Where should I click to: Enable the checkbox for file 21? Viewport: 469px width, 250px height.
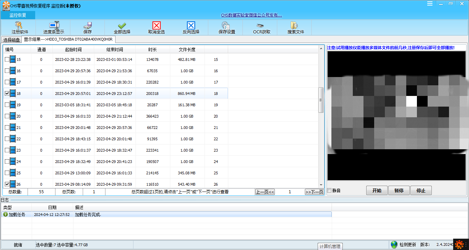tap(7, 128)
